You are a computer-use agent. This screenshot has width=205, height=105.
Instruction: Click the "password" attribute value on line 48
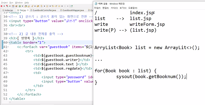76,77
